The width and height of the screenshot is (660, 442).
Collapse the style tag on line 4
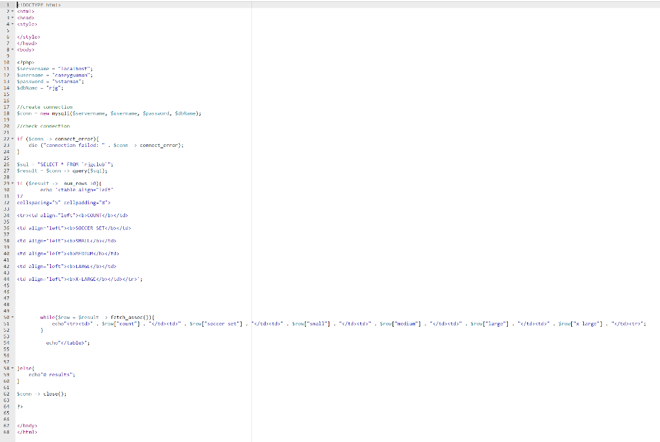tap(12, 24)
